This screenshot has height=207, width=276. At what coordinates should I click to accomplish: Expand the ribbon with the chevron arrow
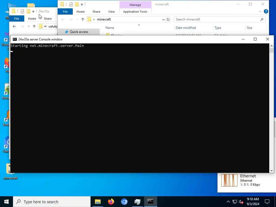click(260, 11)
